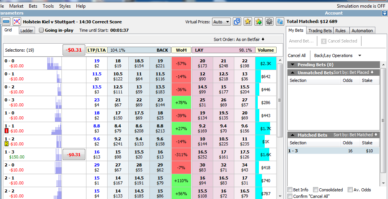The image size is (388, 199).
Task: Click the 0 - 0 volume bar $2.3K
Action: 266,64
